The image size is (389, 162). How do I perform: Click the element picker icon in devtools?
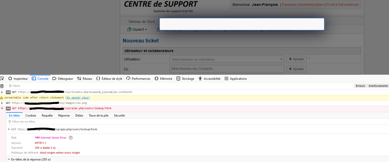coord(2,78)
